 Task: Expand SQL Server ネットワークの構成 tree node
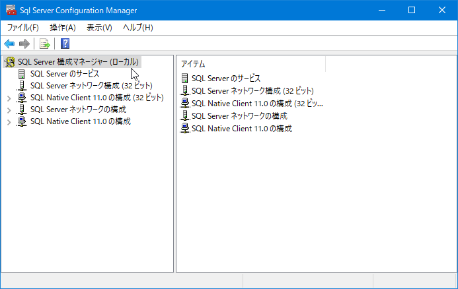[9, 110]
